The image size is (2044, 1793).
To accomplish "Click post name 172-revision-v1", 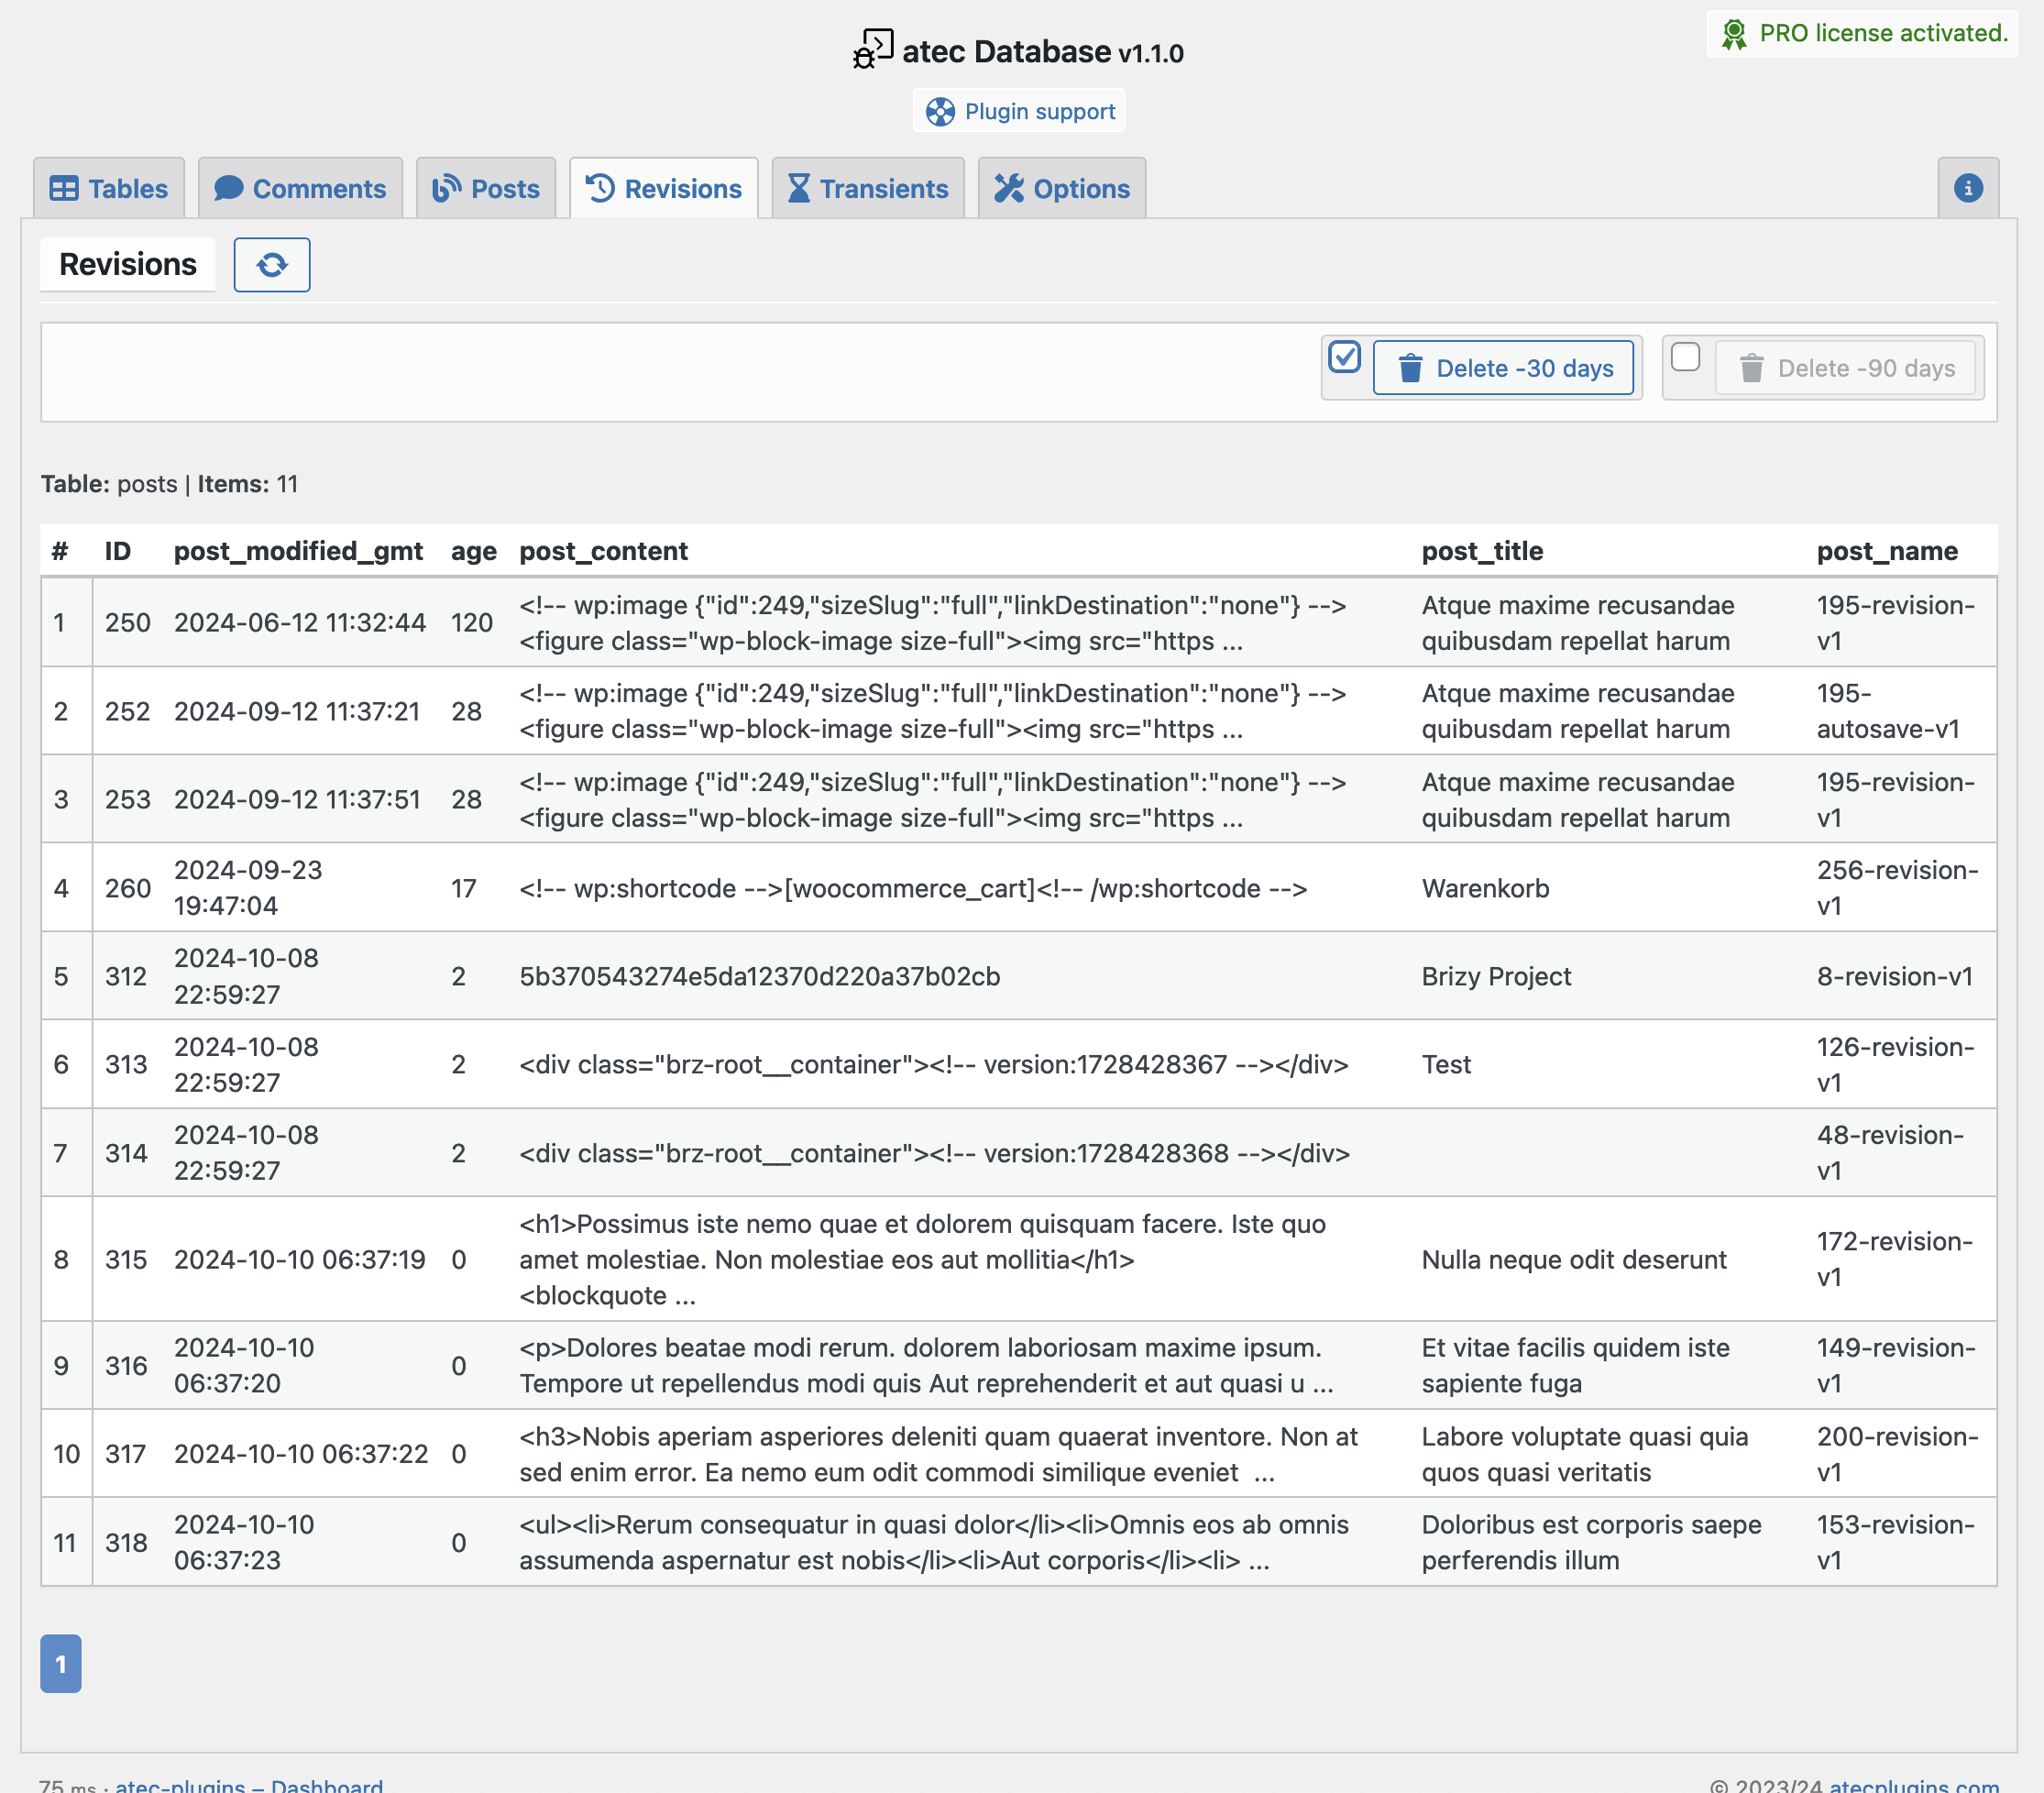I will point(1895,1259).
